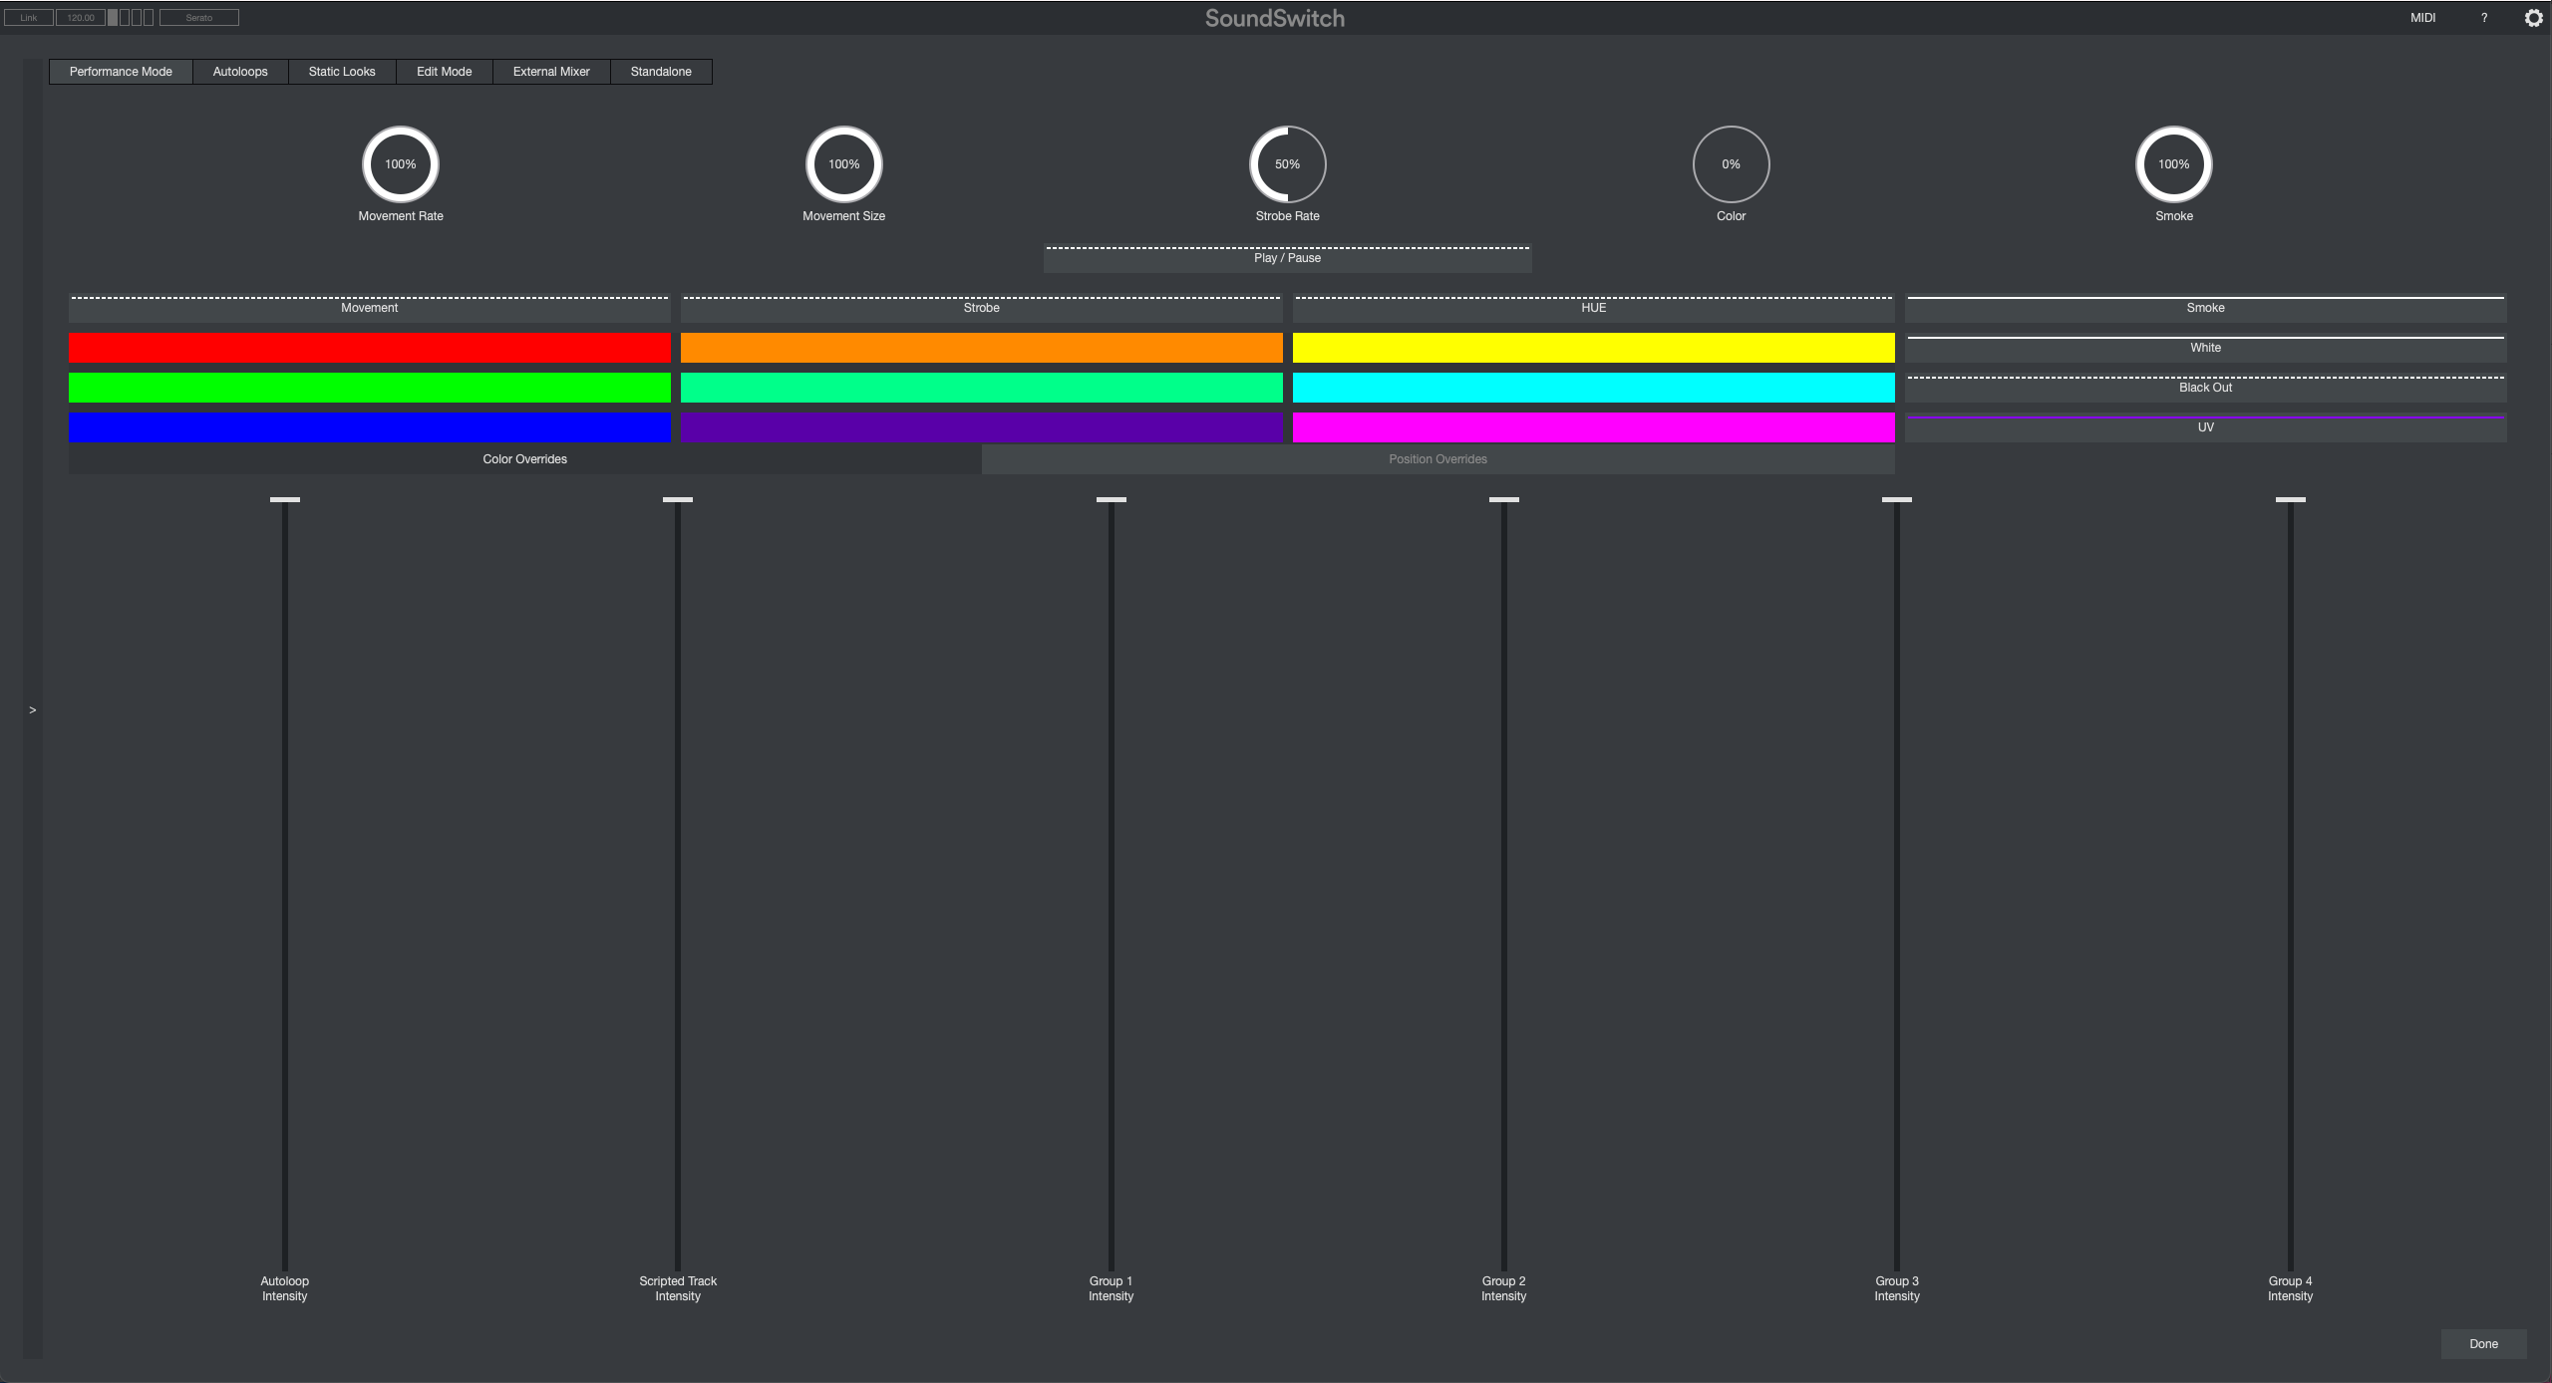Click the SoundSwitch title text
The height and width of the screenshot is (1383, 2552).
(1275, 18)
